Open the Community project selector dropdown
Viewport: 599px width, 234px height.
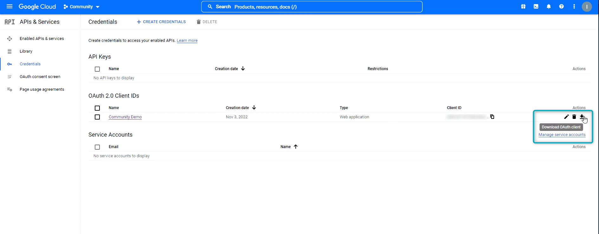click(81, 7)
